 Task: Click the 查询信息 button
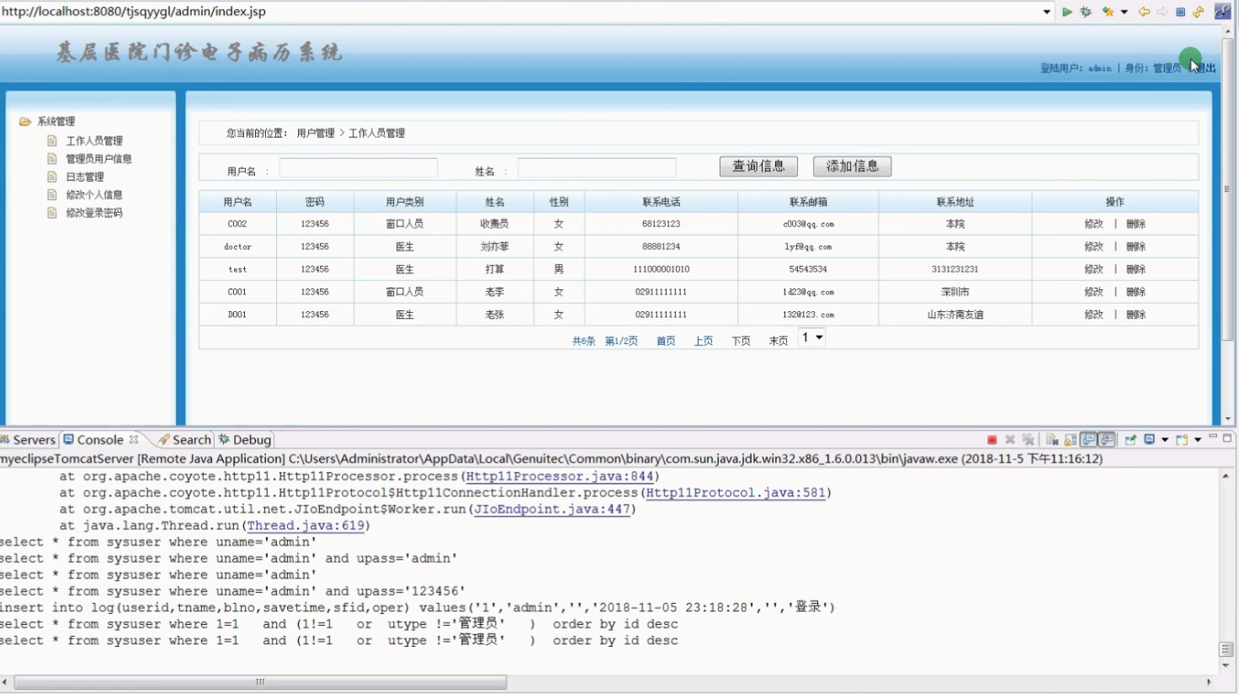coord(758,167)
